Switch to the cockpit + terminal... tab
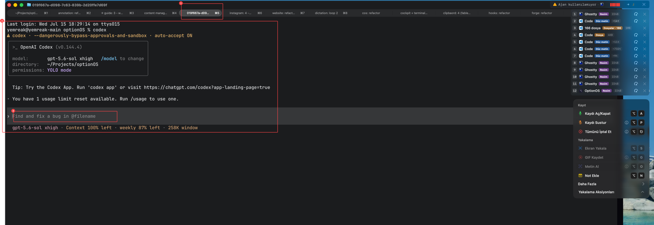This screenshot has width=654, height=225. click(x=414, y=13)
